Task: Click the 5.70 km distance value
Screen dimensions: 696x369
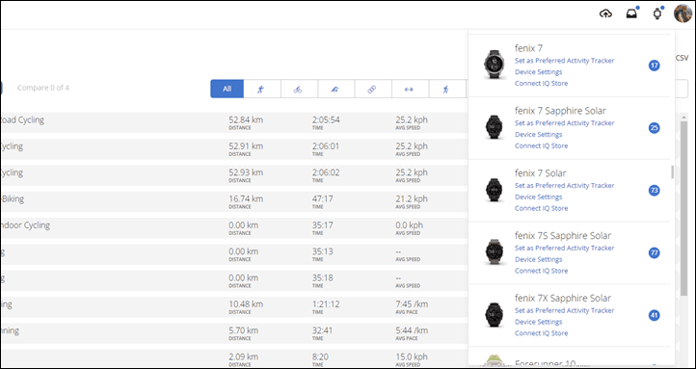Action: (x=243, y=330)
